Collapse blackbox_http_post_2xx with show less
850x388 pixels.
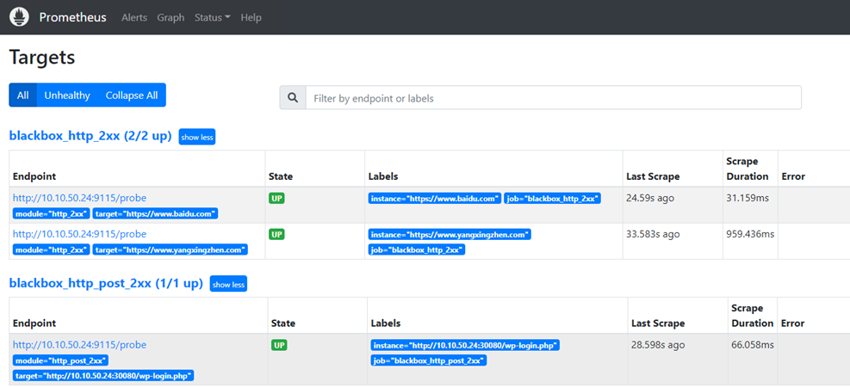229,284
